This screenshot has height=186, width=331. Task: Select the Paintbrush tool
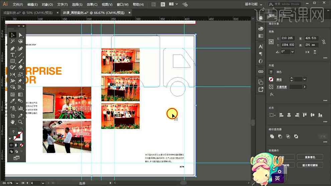point(20,61)
